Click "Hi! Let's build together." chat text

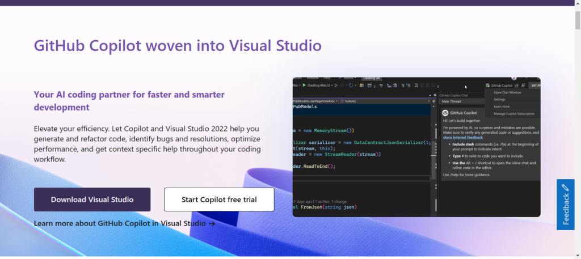(462, 121)
